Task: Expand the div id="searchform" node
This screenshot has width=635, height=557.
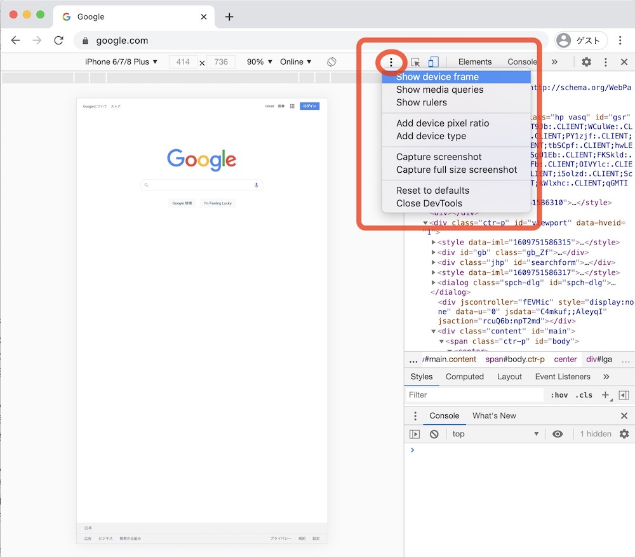Action: tap(433, 262)
